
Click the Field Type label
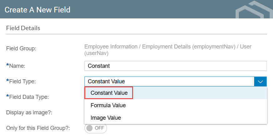pos(22,81)
